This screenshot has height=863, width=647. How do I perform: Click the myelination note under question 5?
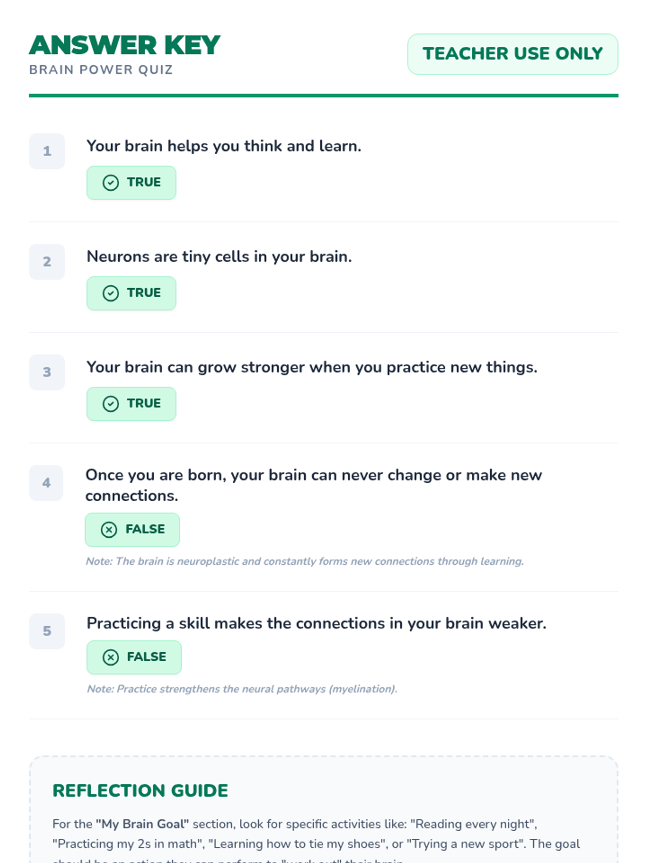tap(242, 689)
